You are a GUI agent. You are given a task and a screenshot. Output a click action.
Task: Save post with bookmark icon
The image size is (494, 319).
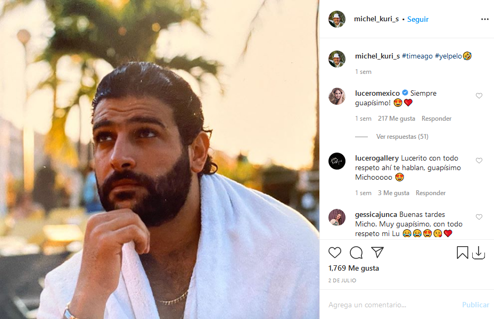pos(463,253)
